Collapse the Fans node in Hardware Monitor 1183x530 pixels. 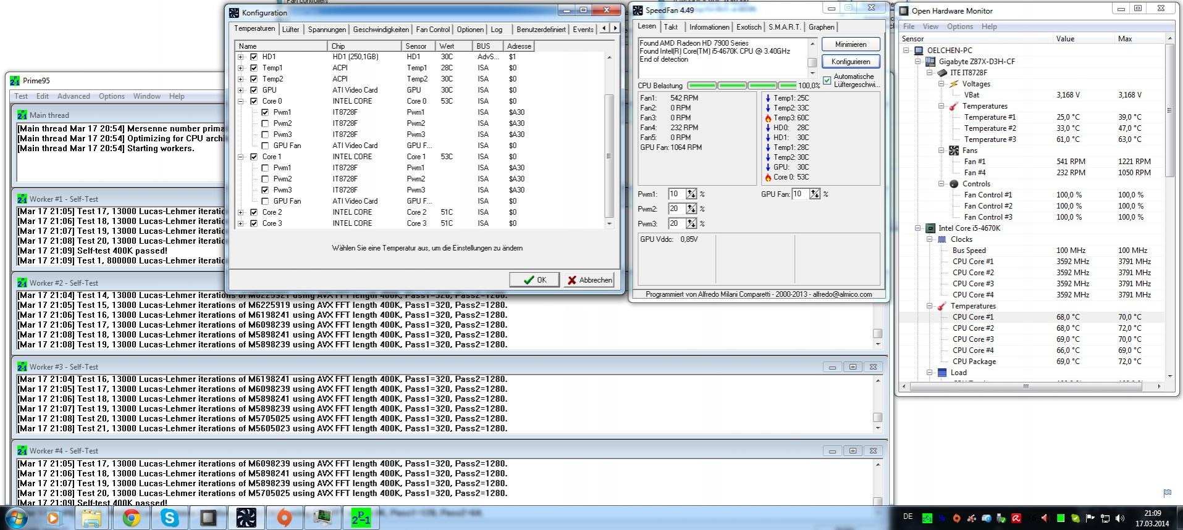(941, 151)
